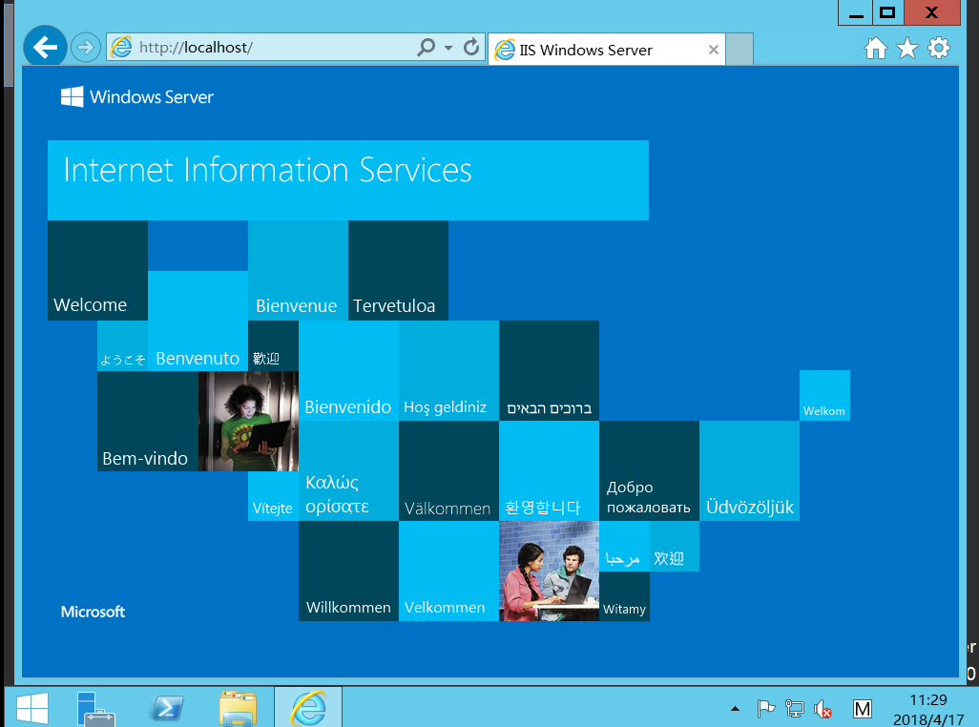This screenshot has height=727, width=979.
Task: Click the Japanese ようこそ tile
Action: (x=122, y=345)
